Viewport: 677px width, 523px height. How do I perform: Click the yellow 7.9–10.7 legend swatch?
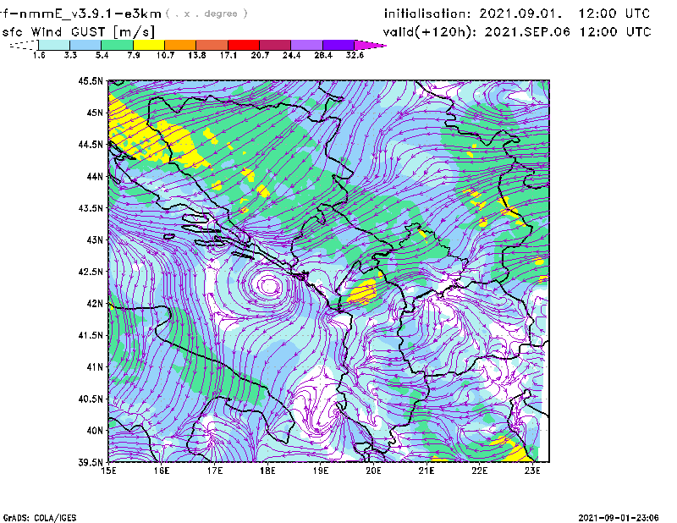click(149, 45)
